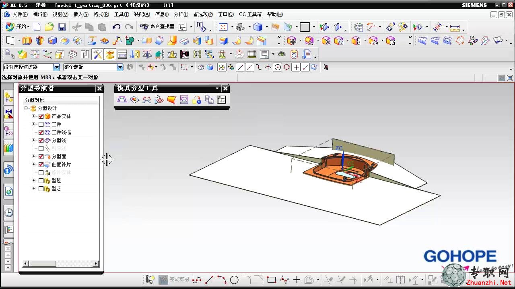
Task: Open the constraint navigator sidebar icon
Action: click(8, 114)
